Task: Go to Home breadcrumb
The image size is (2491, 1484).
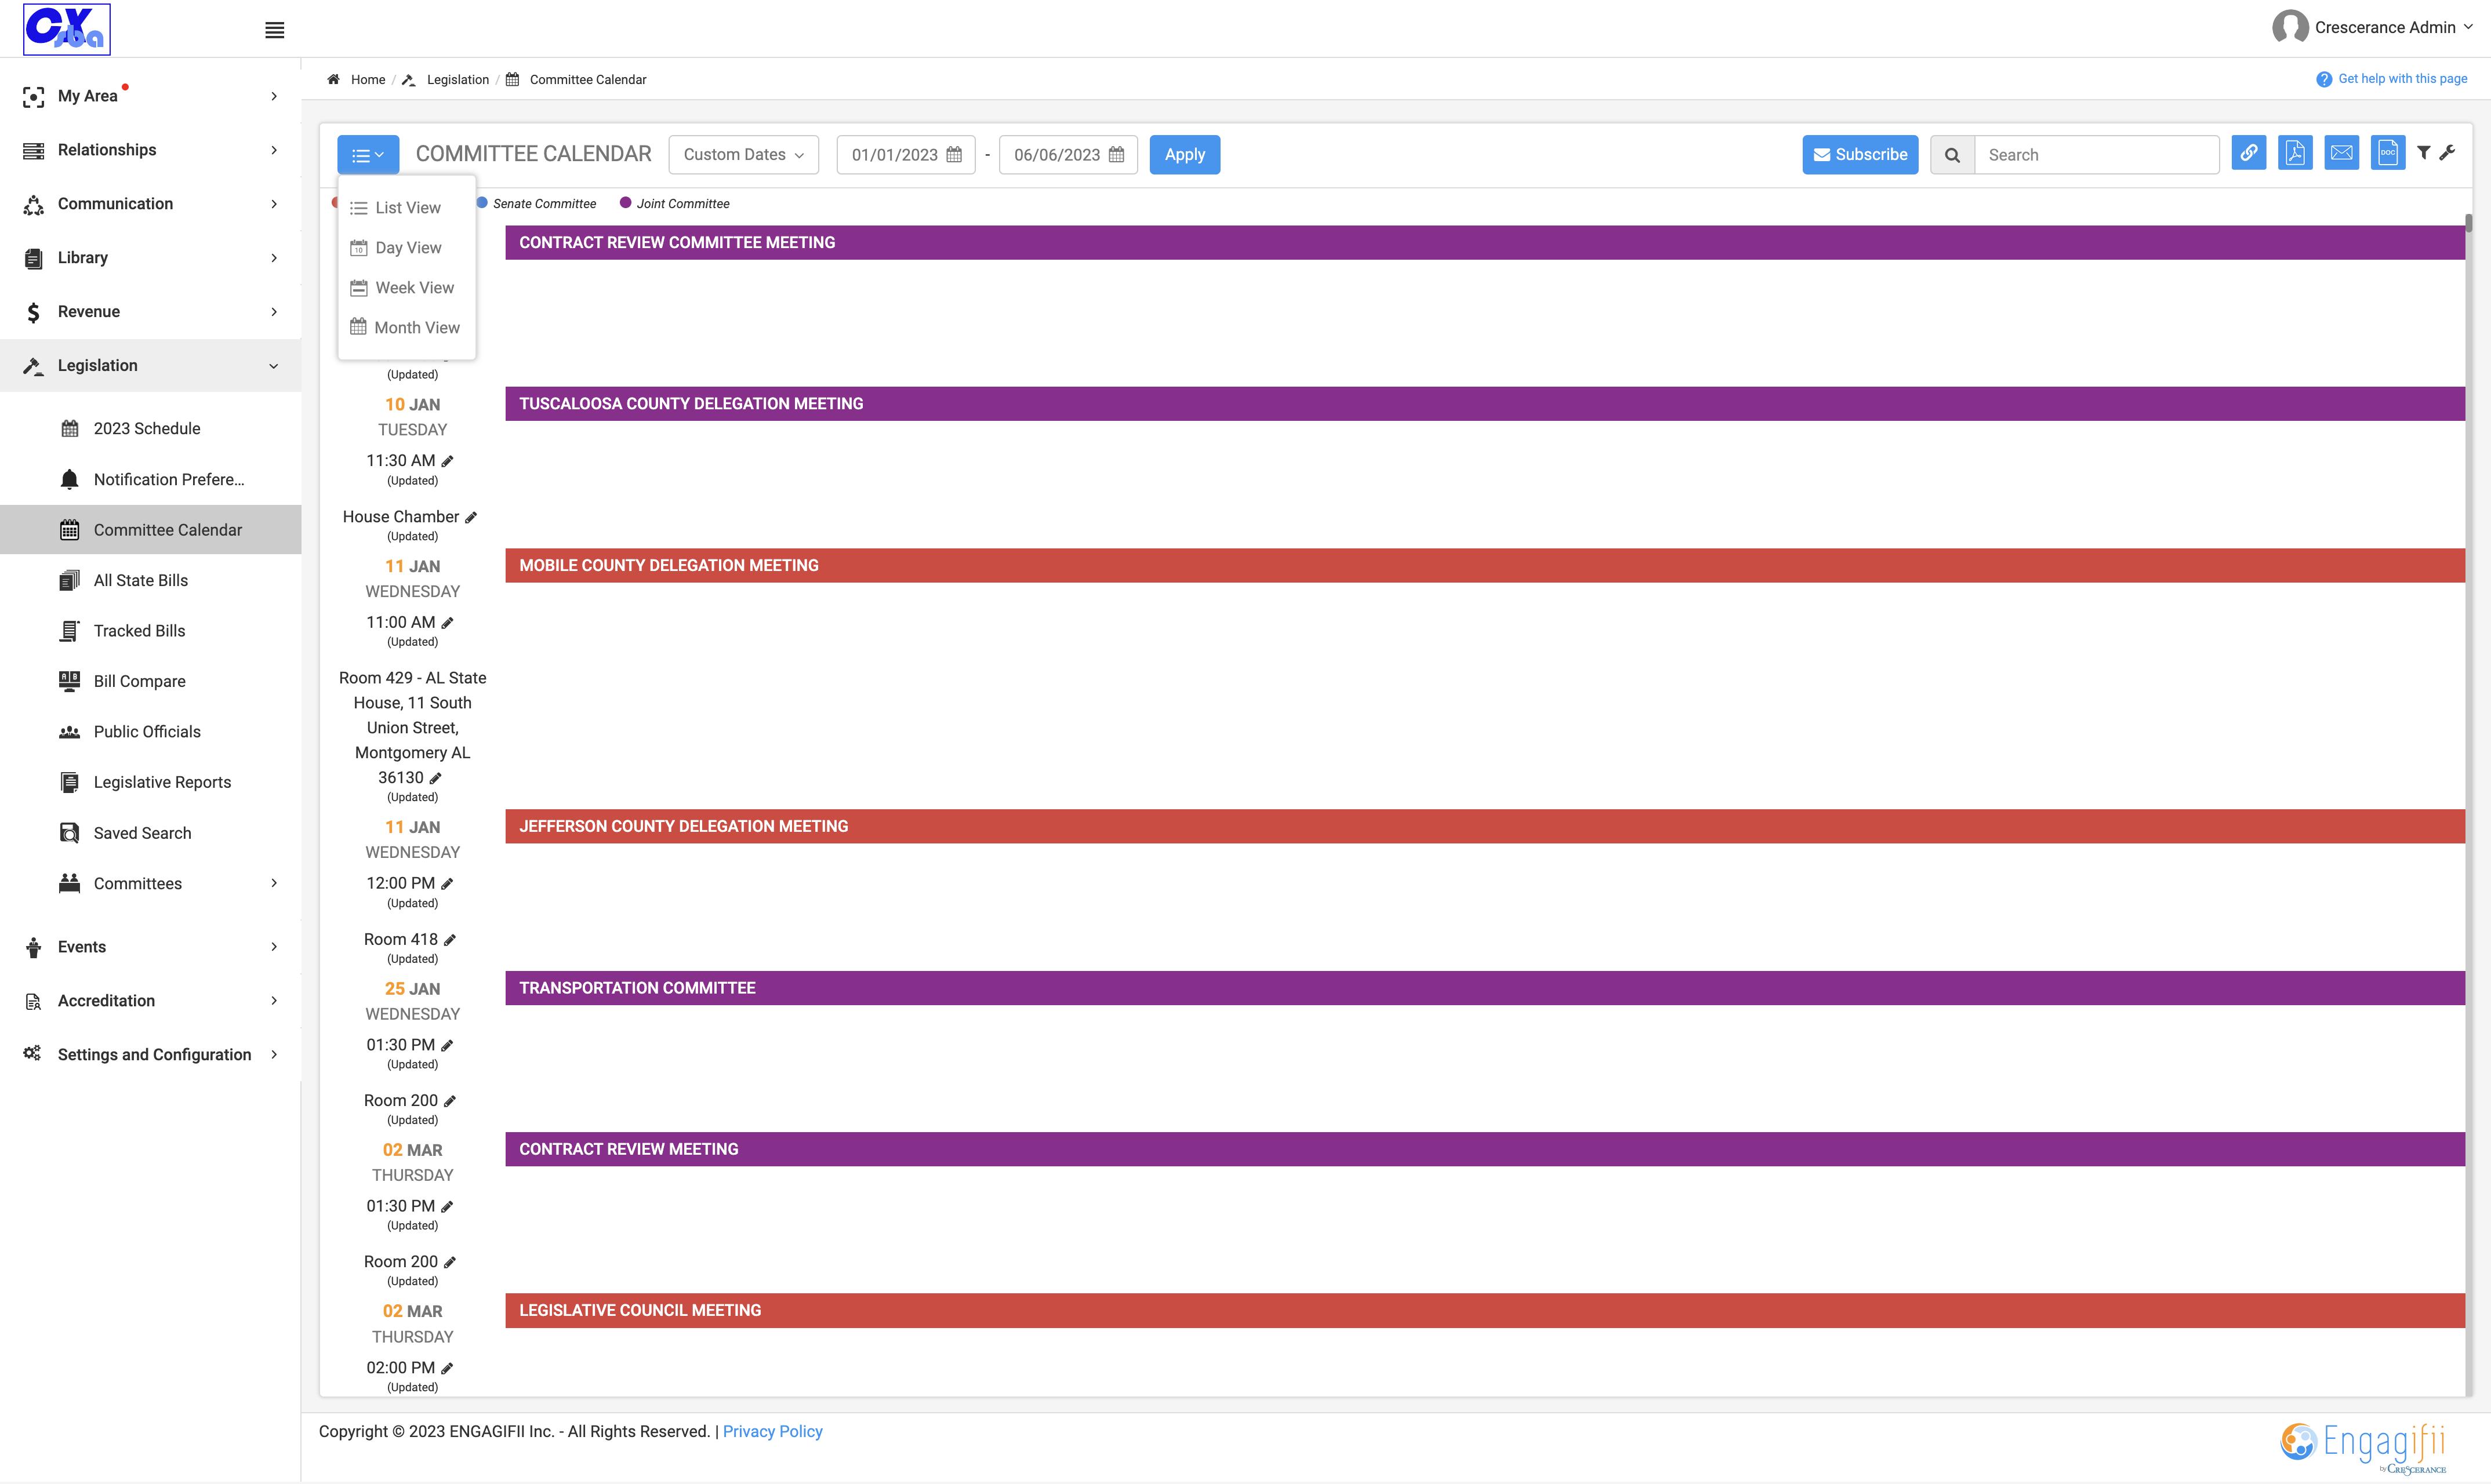Action: point(368,80)
